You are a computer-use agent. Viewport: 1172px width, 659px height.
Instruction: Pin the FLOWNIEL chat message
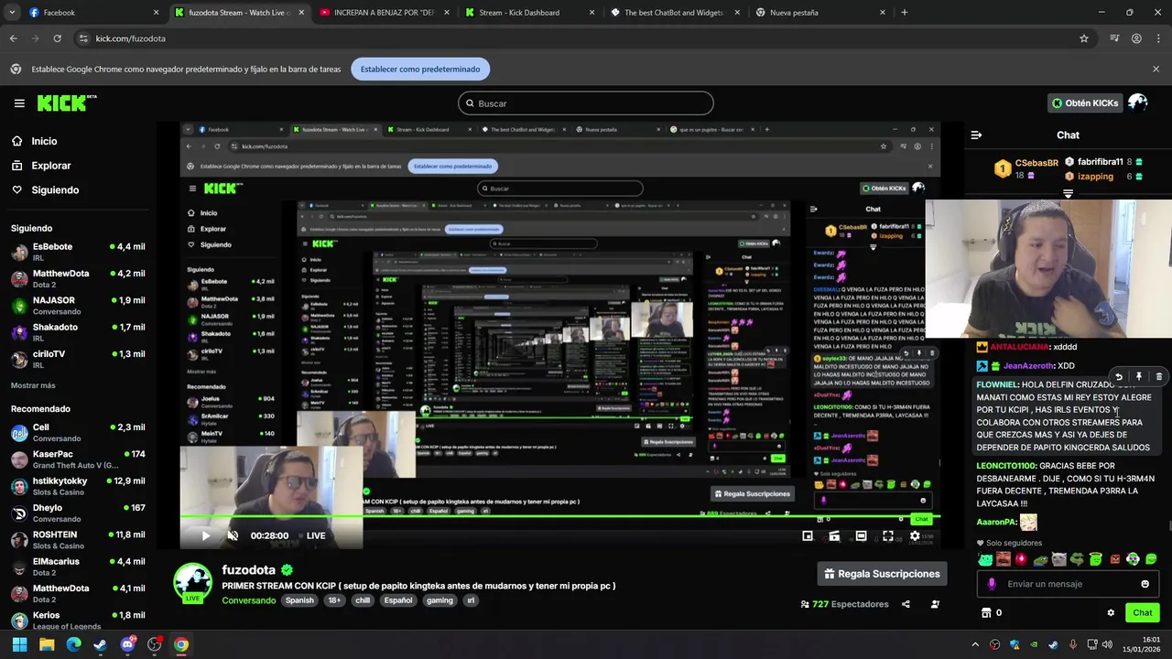click(x=1138, y=376)
